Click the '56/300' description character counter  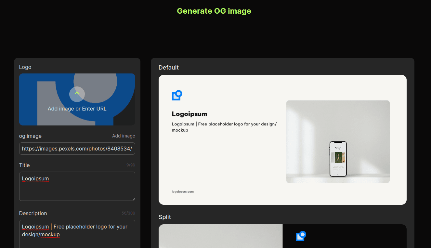128,213
